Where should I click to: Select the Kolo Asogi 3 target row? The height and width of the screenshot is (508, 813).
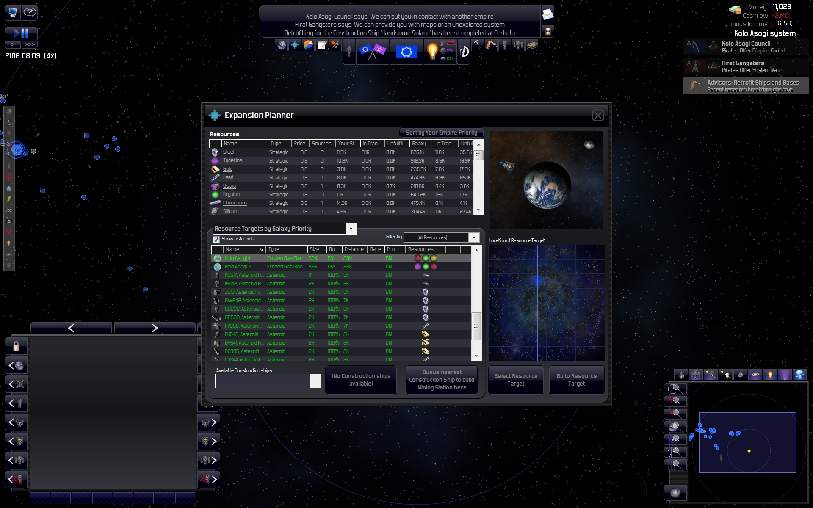pyautogui.click(x=341, y=267)
